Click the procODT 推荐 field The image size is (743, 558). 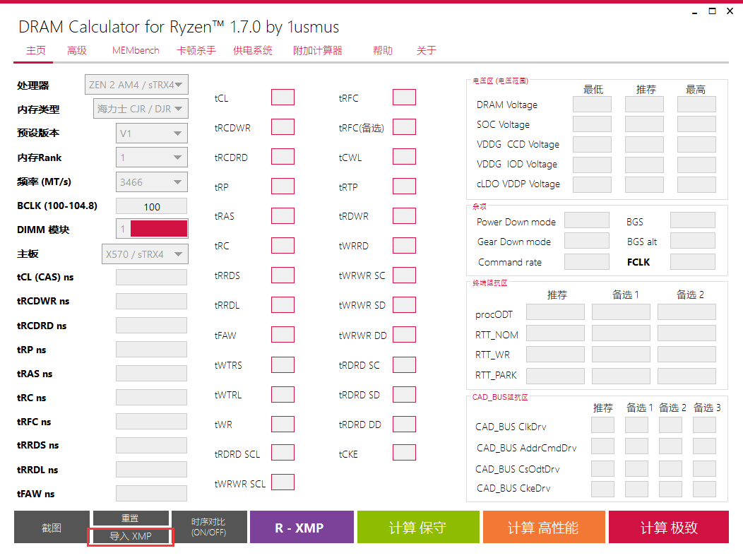click(x=555, y=312)
